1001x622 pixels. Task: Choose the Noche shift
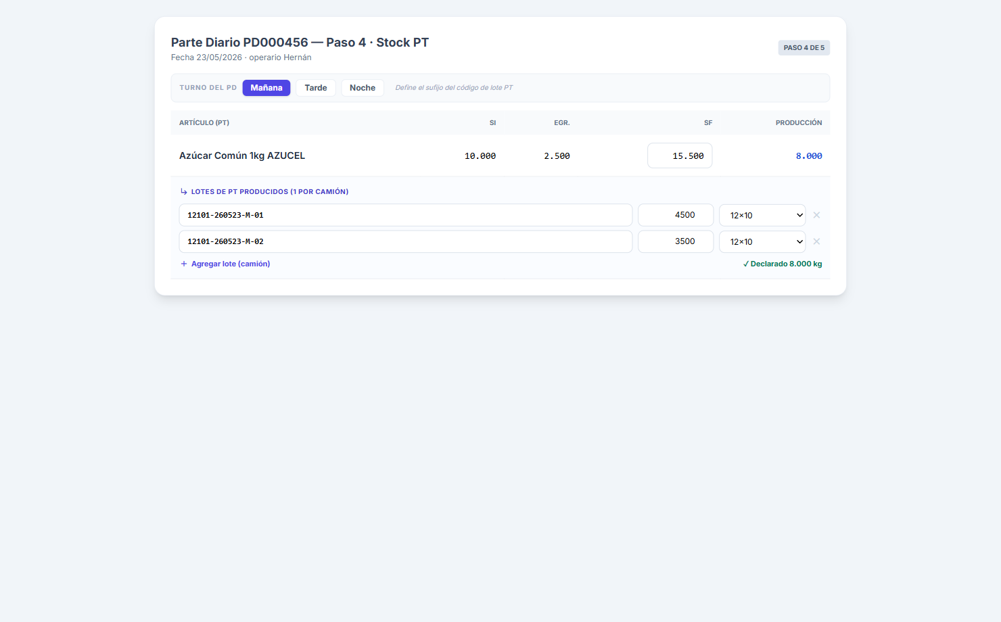point(363,88)
